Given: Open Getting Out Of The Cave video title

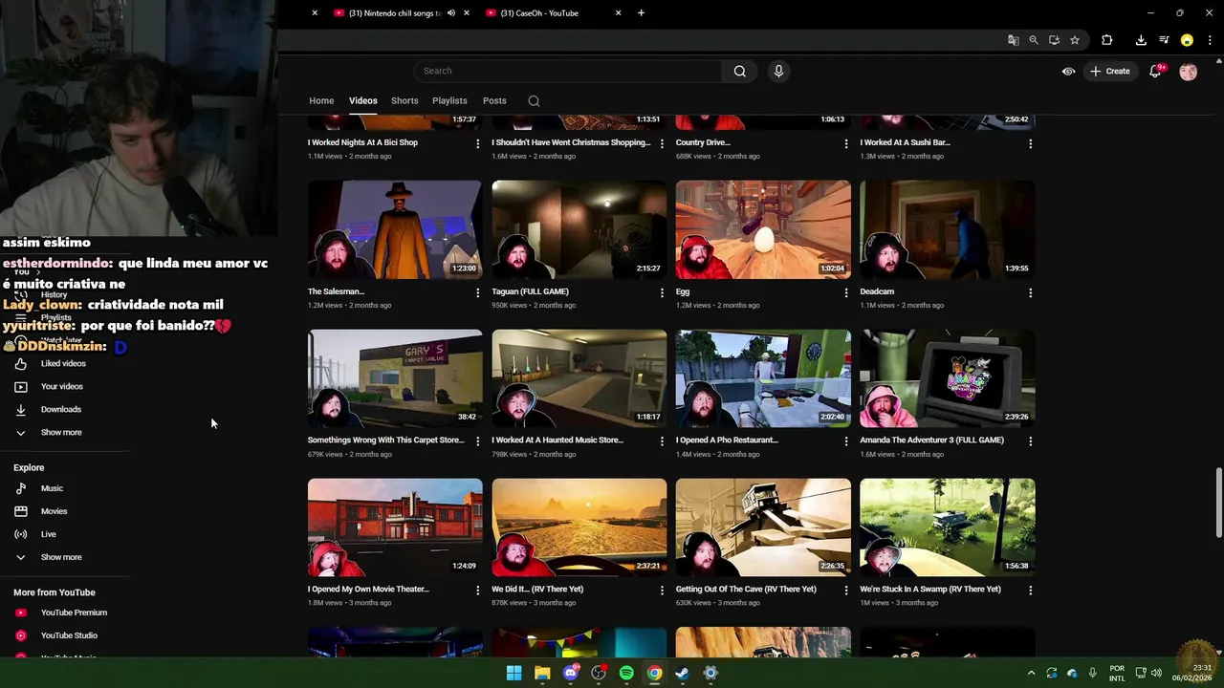Looking at the screenshot, I should click(746, 590).
